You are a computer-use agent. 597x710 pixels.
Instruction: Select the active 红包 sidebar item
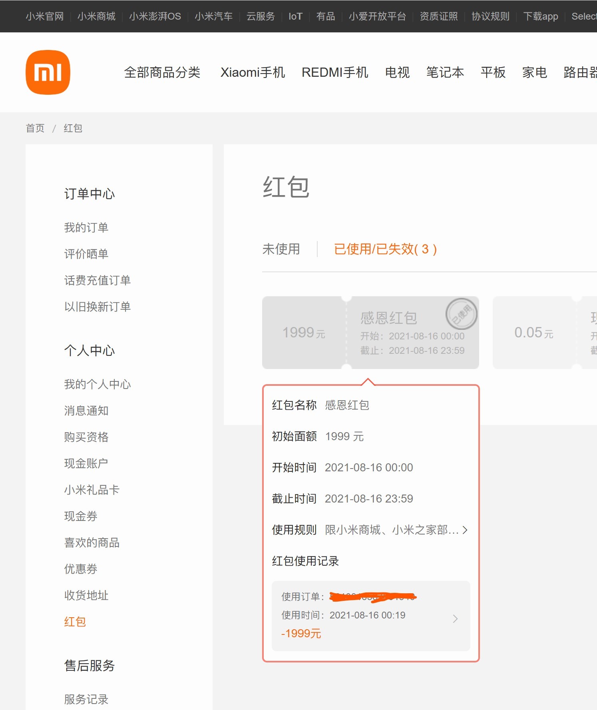[x=75, y=622]
